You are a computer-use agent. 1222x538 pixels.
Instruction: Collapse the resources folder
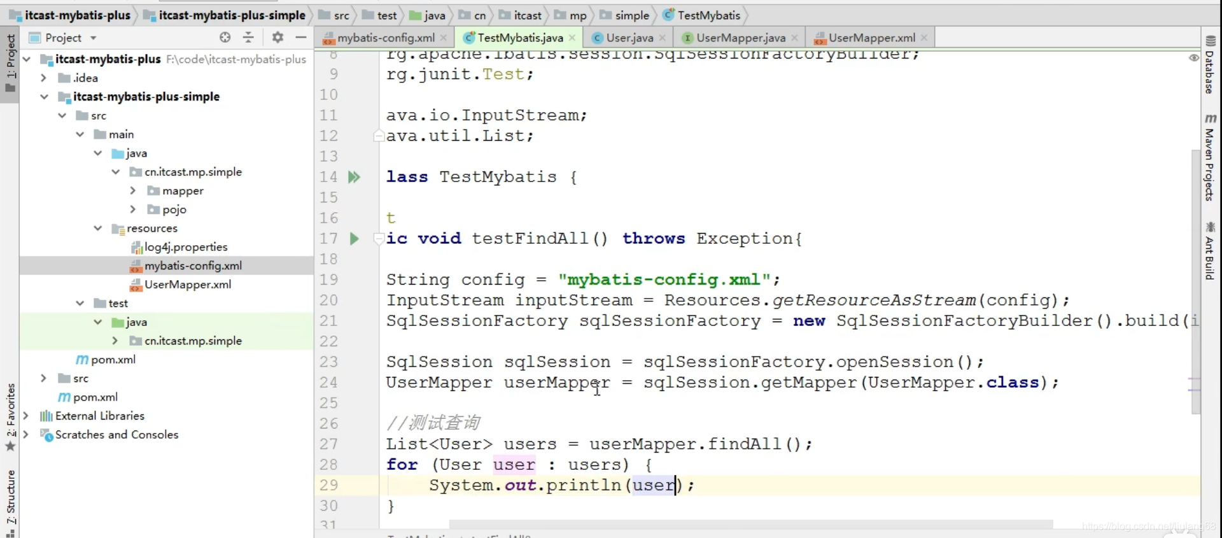click(97, 228)
